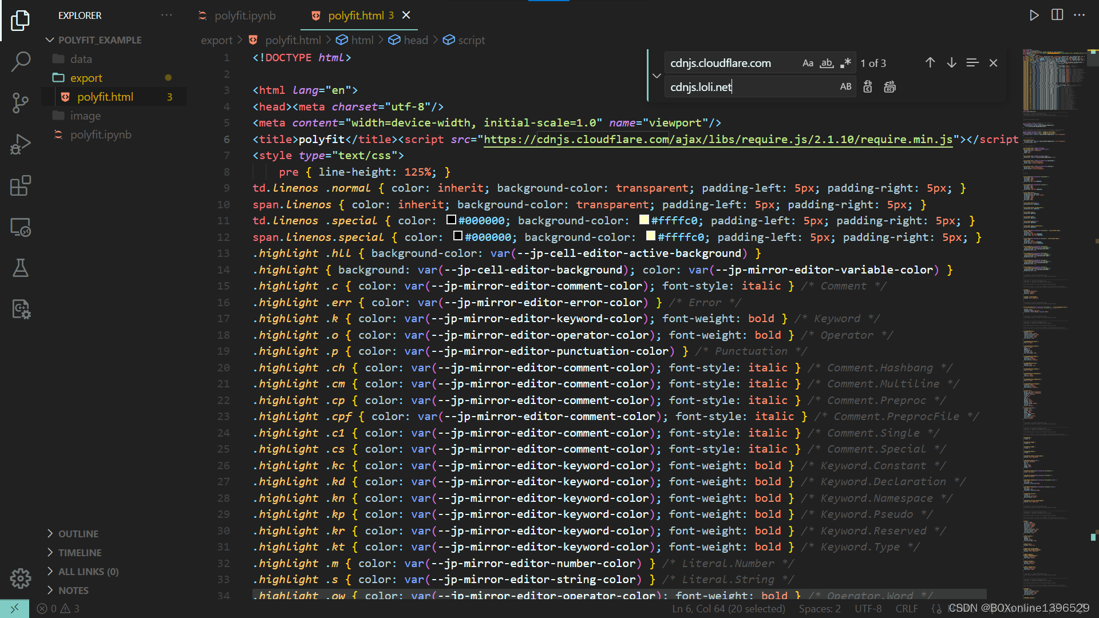This screenshot has height=618, width=1099.
Task: Click the #ffffc0 swatch on line 12
Action: pyautogui.click(x=650, y=236)
